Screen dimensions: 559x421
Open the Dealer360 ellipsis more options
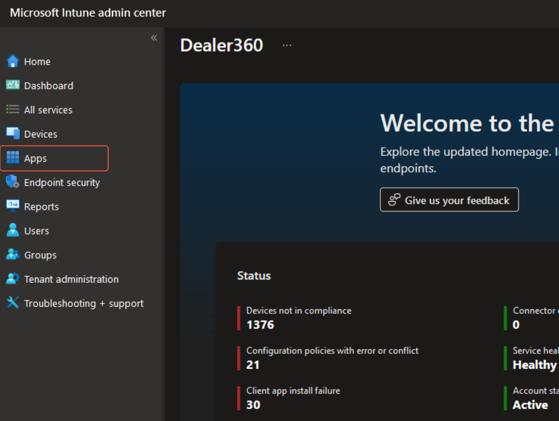click(287, 46)
